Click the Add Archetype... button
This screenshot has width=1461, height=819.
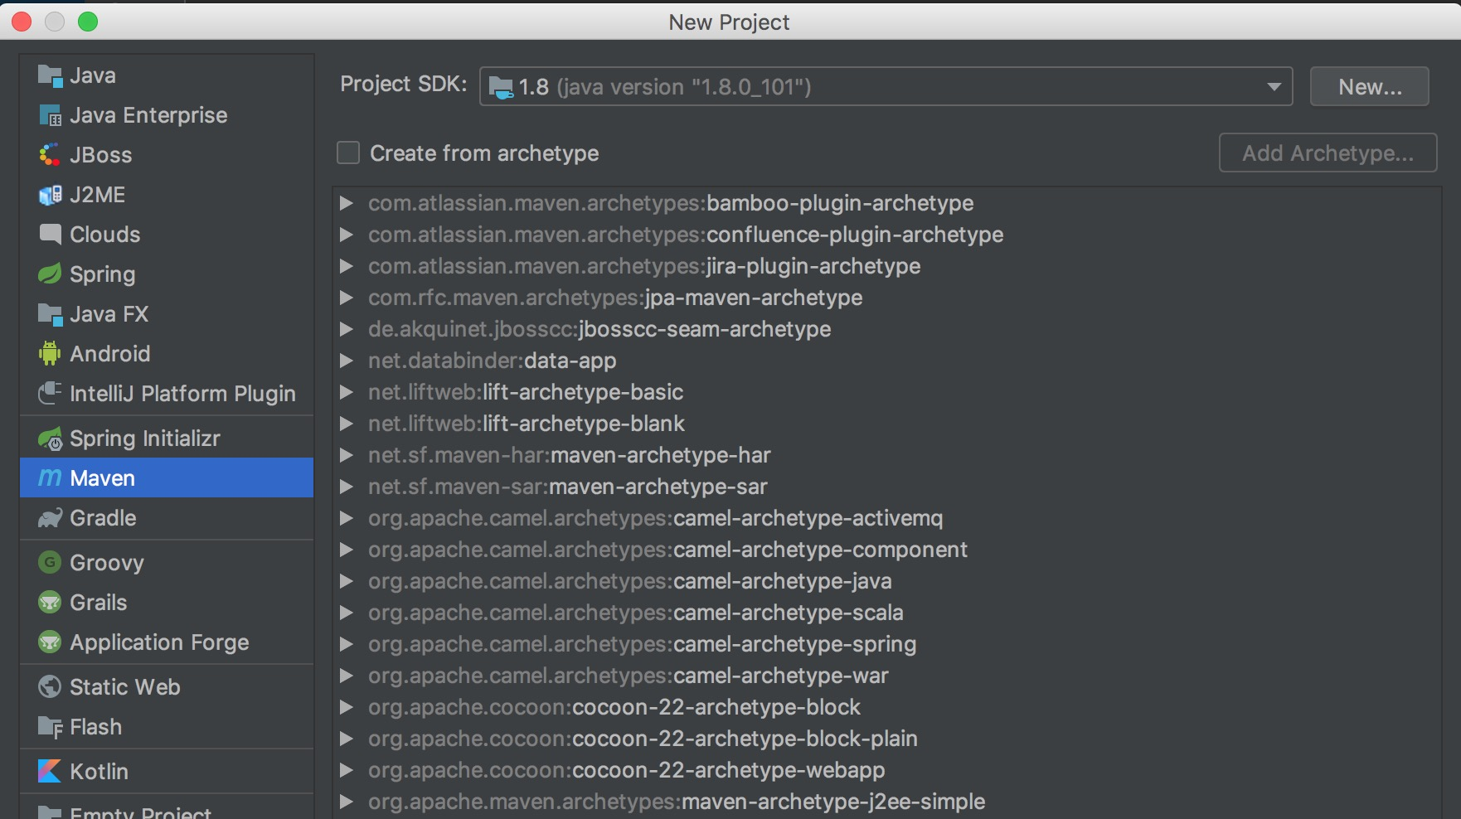(1328, 153)
